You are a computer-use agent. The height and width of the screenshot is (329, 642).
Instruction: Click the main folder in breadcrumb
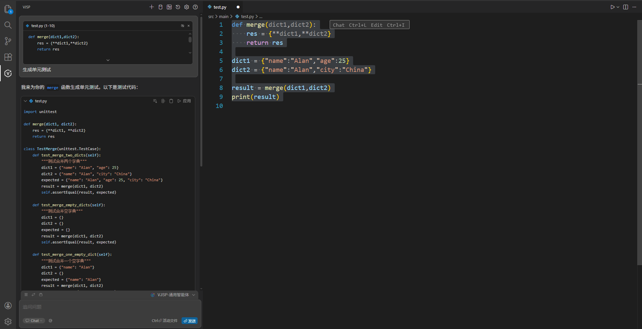(x=224, y=16)
